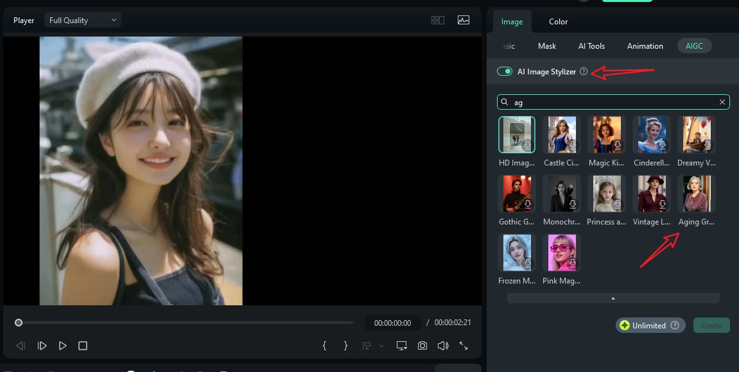Stop the playback
739x372 pixels.
[x=82, y=346]
